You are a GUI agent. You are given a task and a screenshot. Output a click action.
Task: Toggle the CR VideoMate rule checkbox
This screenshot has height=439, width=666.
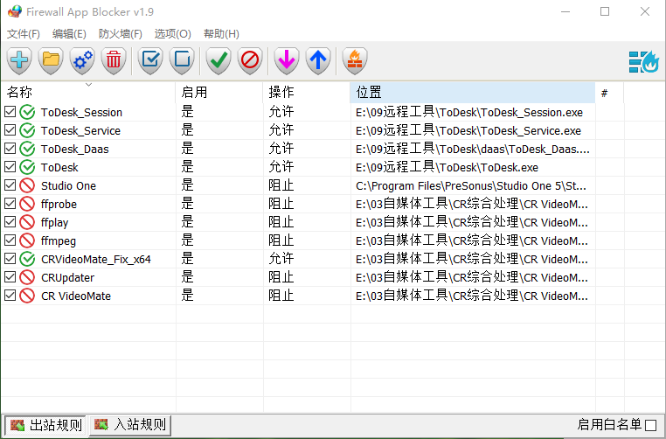(x=10, y=295)
